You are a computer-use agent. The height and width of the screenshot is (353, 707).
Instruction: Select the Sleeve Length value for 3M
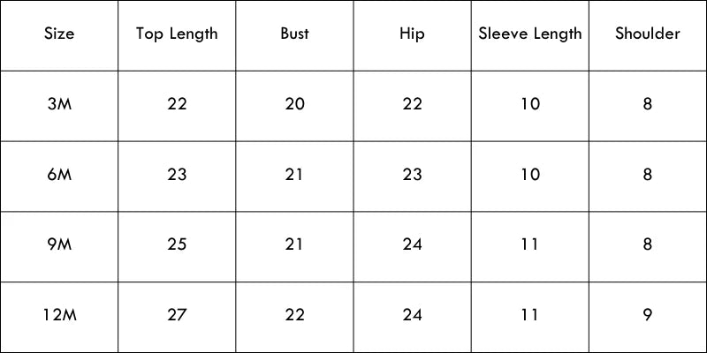(x=530, y=104)
